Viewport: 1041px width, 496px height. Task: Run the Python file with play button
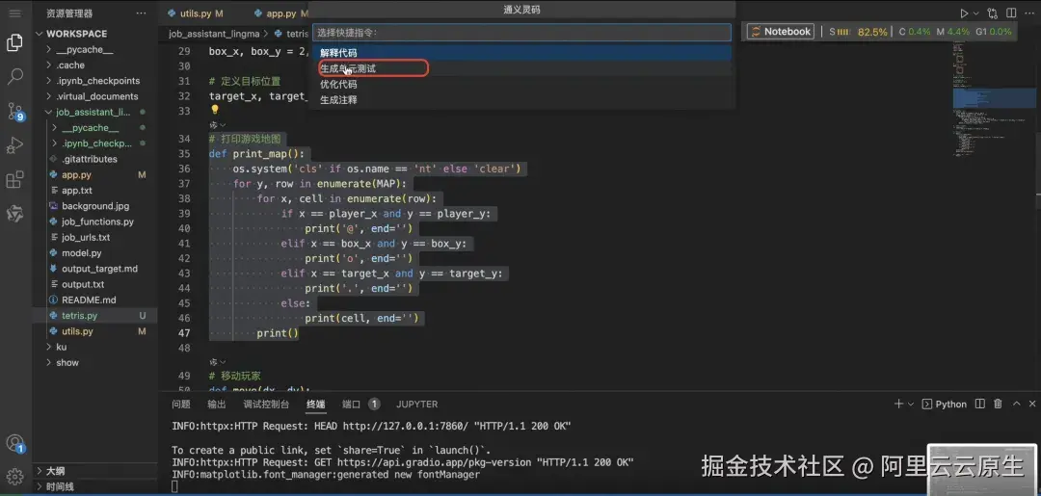[964, 13]
